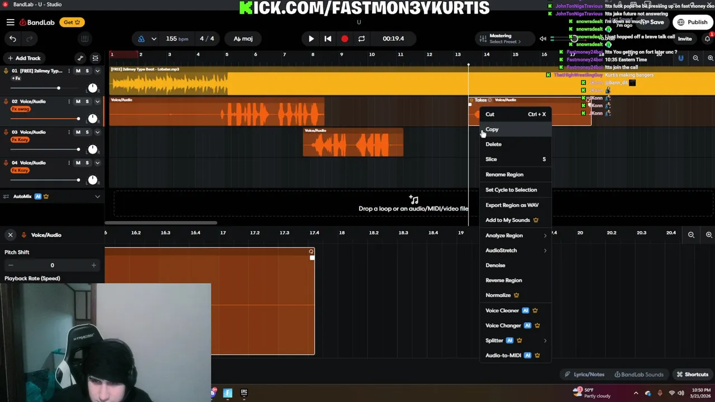Open the AudioStretch submenu
Screen dimensions: 715x402
(x=516, y=251)
